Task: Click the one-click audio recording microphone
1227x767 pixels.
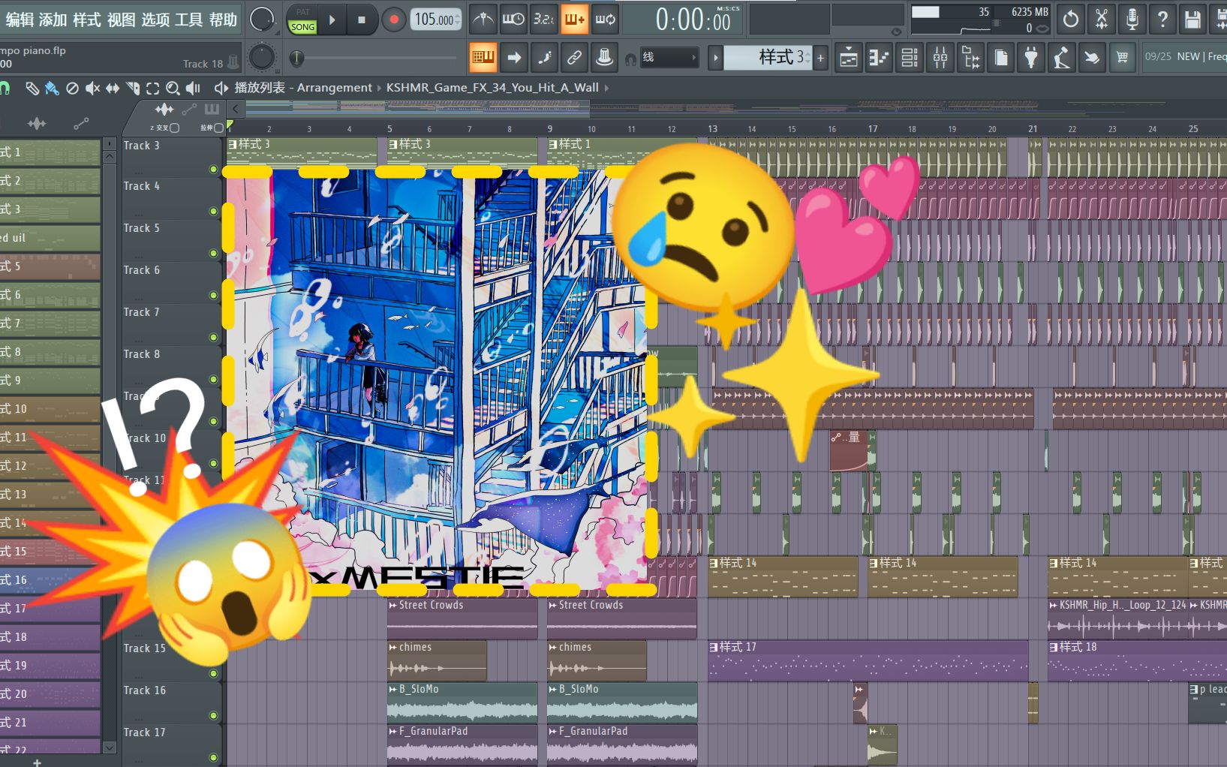Action: (x=1132, y=20)
